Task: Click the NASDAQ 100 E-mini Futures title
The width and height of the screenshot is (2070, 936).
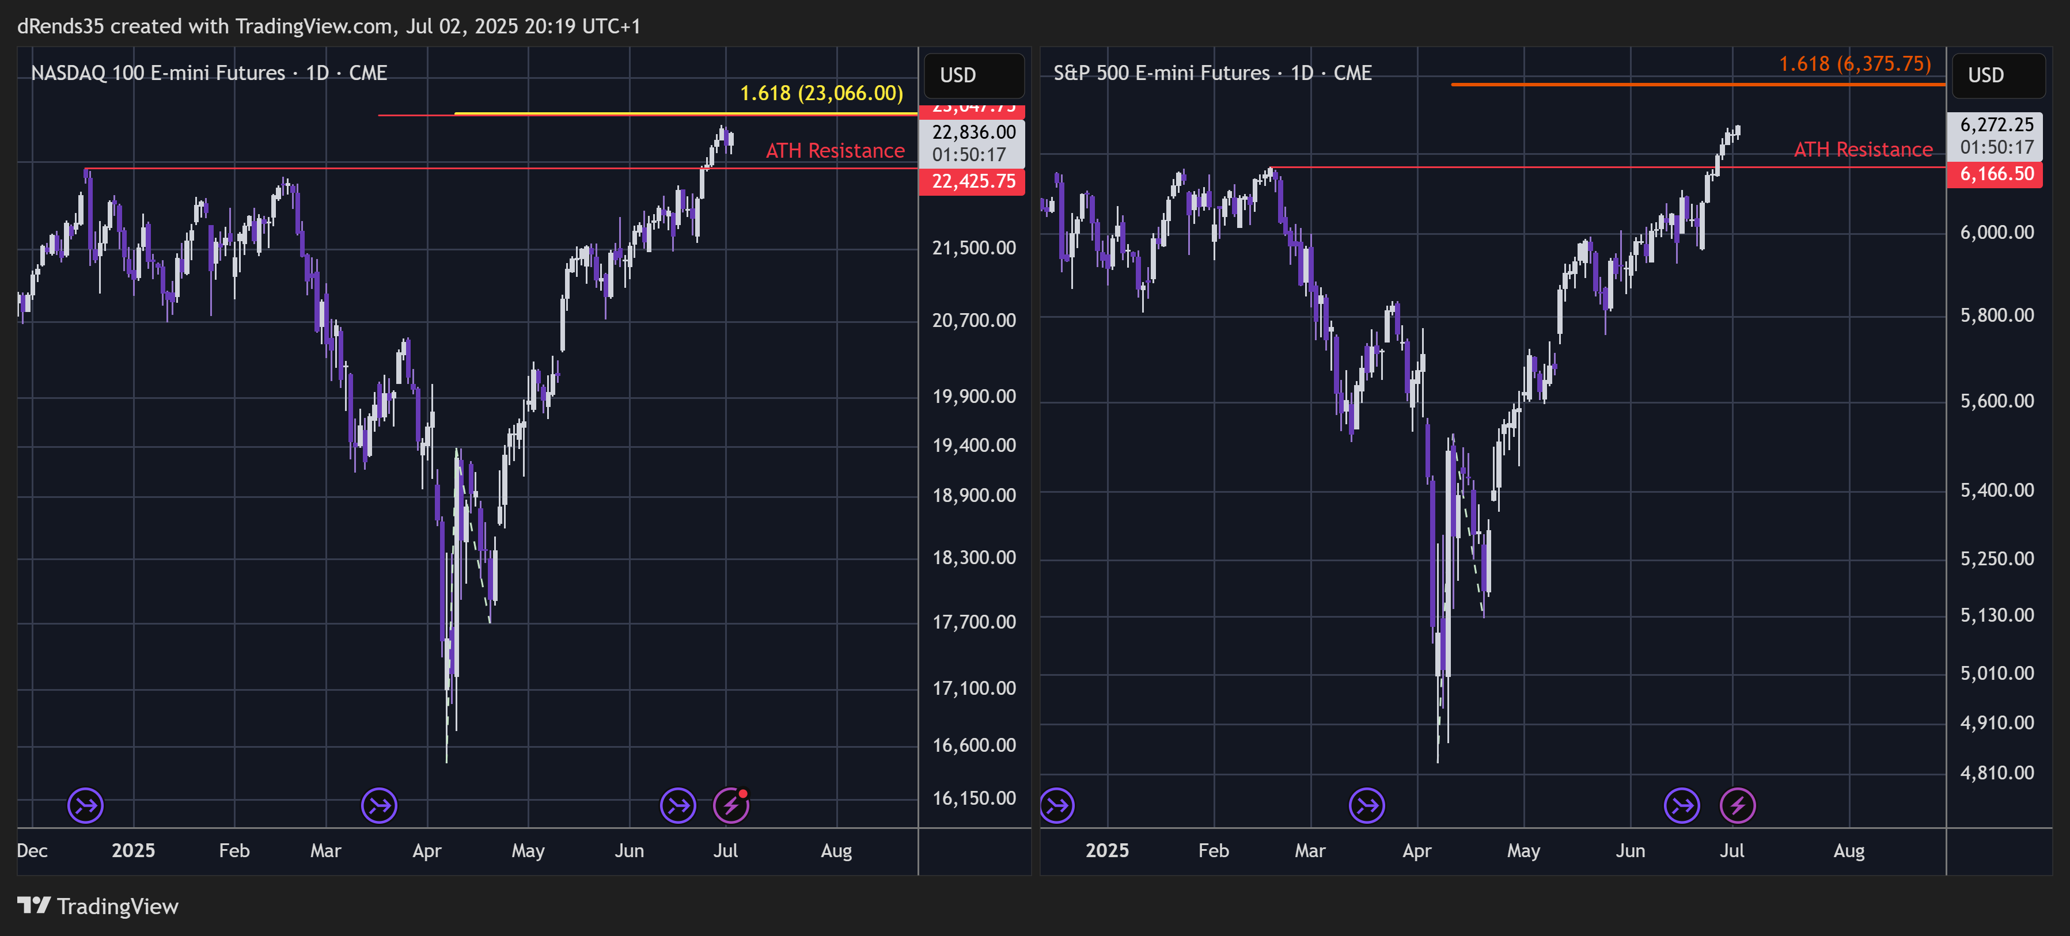Action: pyautogui.click(x=209, y=73)
